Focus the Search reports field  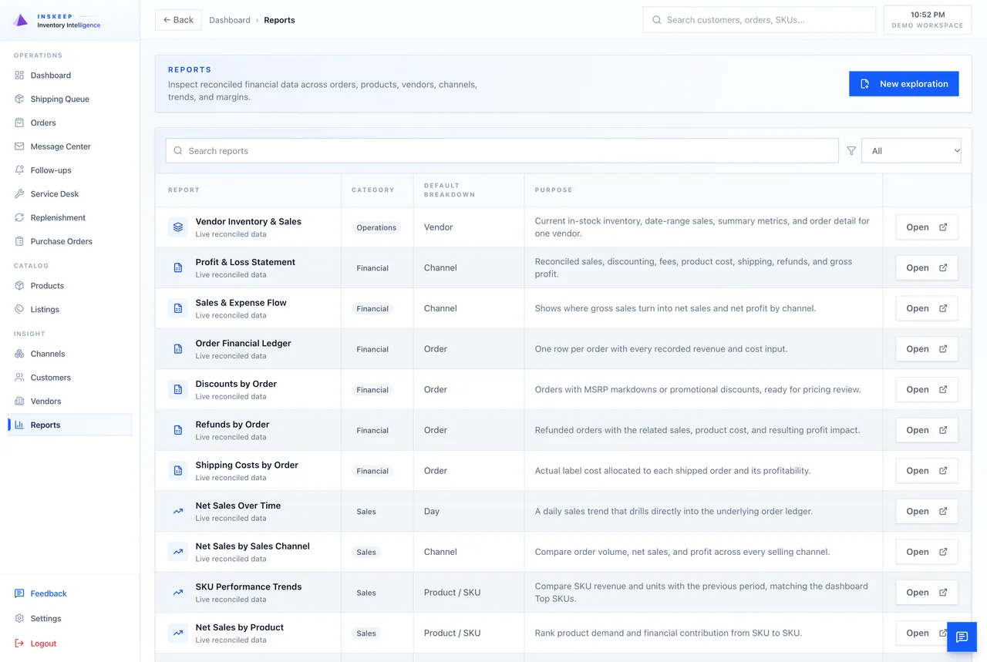(x=502, y=151)
